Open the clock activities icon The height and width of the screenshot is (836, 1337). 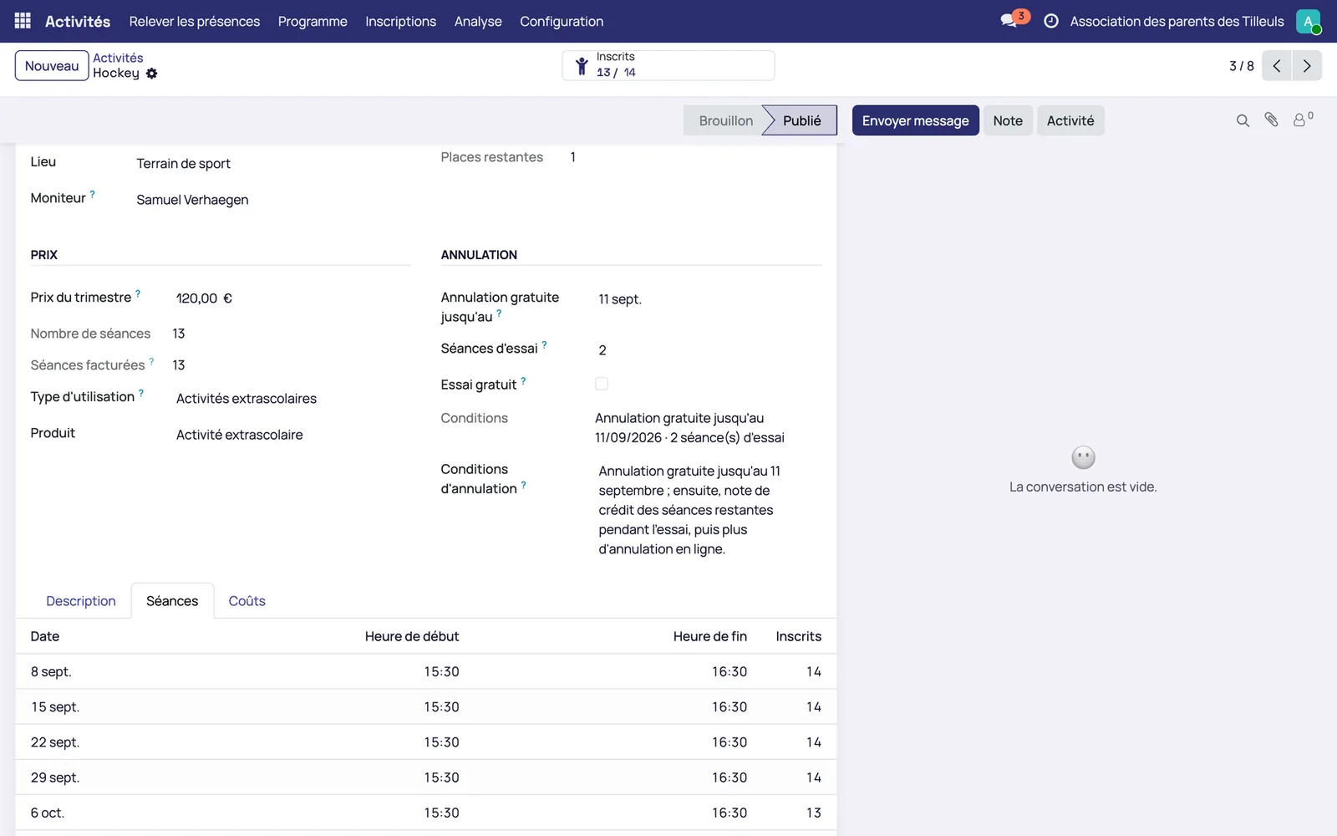click(1051, 21)
